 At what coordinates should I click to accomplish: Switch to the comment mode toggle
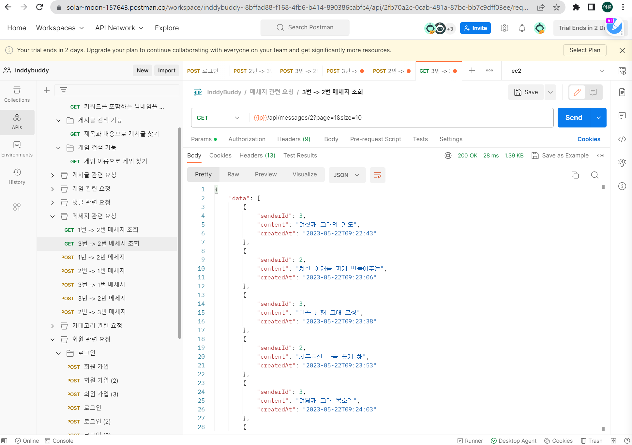593,92
